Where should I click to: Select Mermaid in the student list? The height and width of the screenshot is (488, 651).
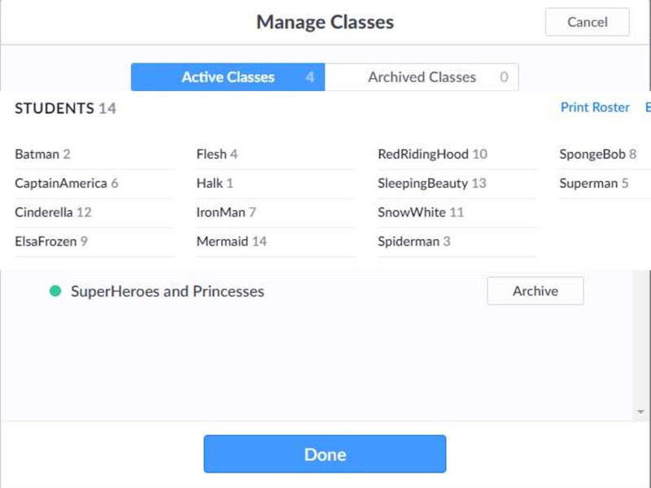coord(222,242)
